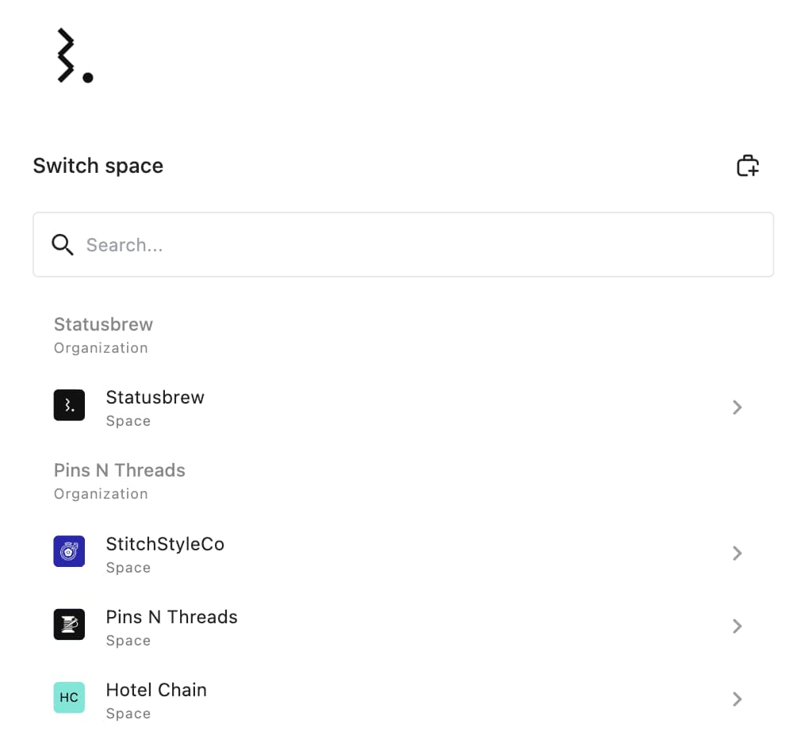The height and width of the screenshot is (743, 797).
Task: Click the Pins N Threads space avatar
Action: (x=69, y=624)
